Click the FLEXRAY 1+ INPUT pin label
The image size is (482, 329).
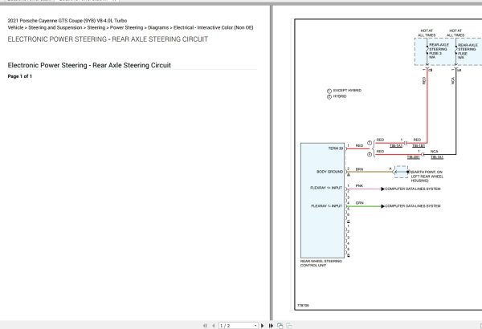pos(326,188)
